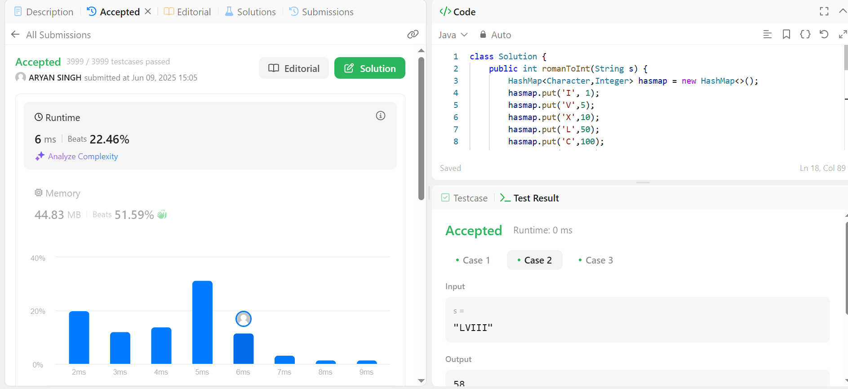The image size is (848, 389).
Task: Bookmark the code with bookmark icon
Action: point(786,35)
